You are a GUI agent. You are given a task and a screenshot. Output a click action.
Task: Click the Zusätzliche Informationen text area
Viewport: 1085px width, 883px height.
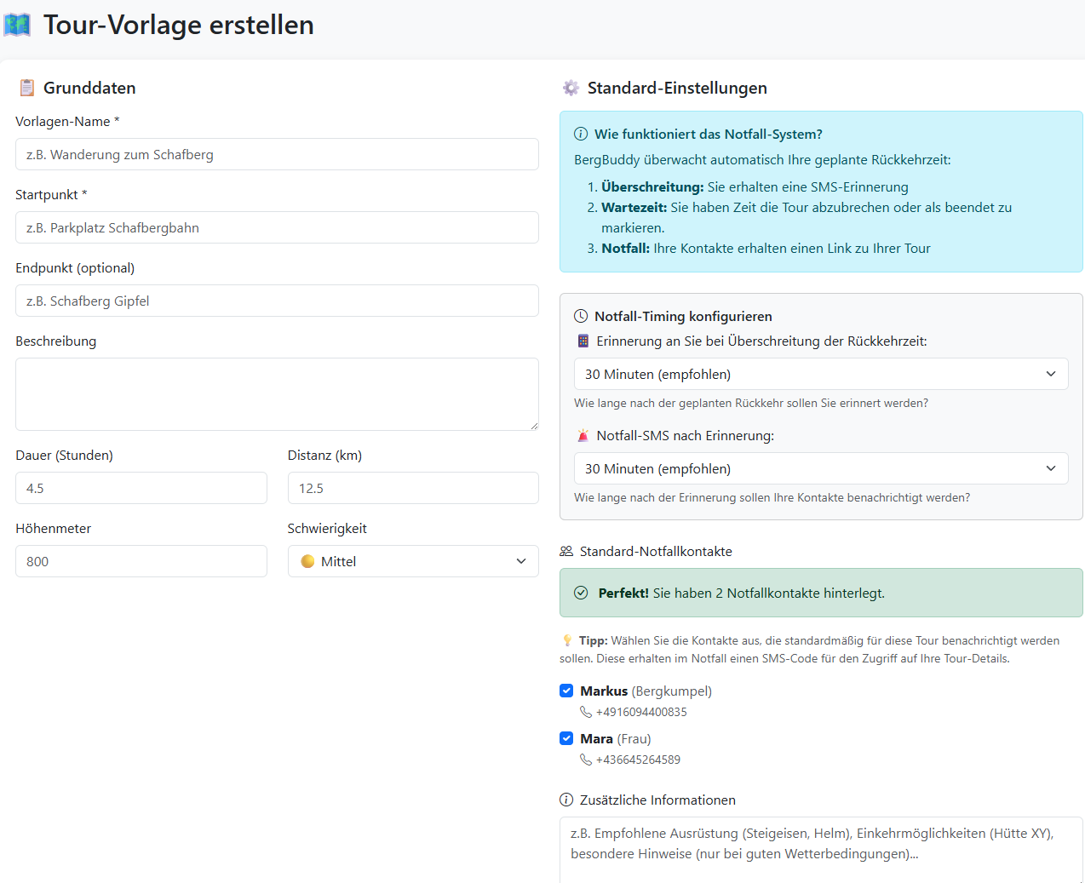point(821,849)
